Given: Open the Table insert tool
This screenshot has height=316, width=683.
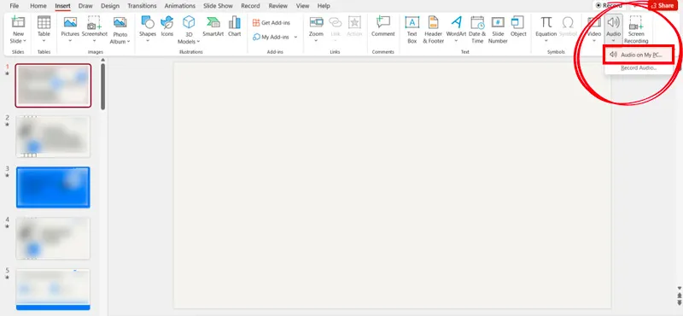Looking at the screenshot, I should [x=44, y=29].
